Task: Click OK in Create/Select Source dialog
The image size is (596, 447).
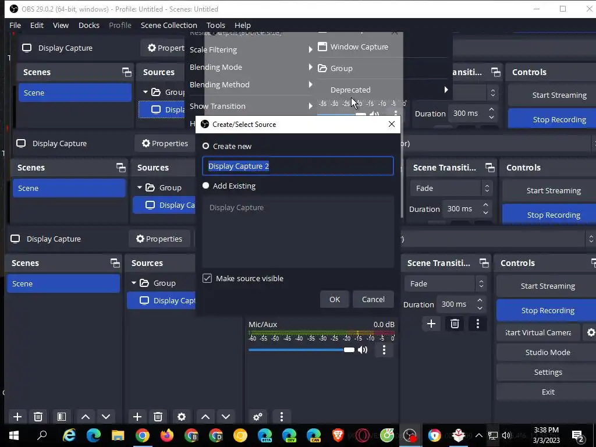Action: (335, 299)
